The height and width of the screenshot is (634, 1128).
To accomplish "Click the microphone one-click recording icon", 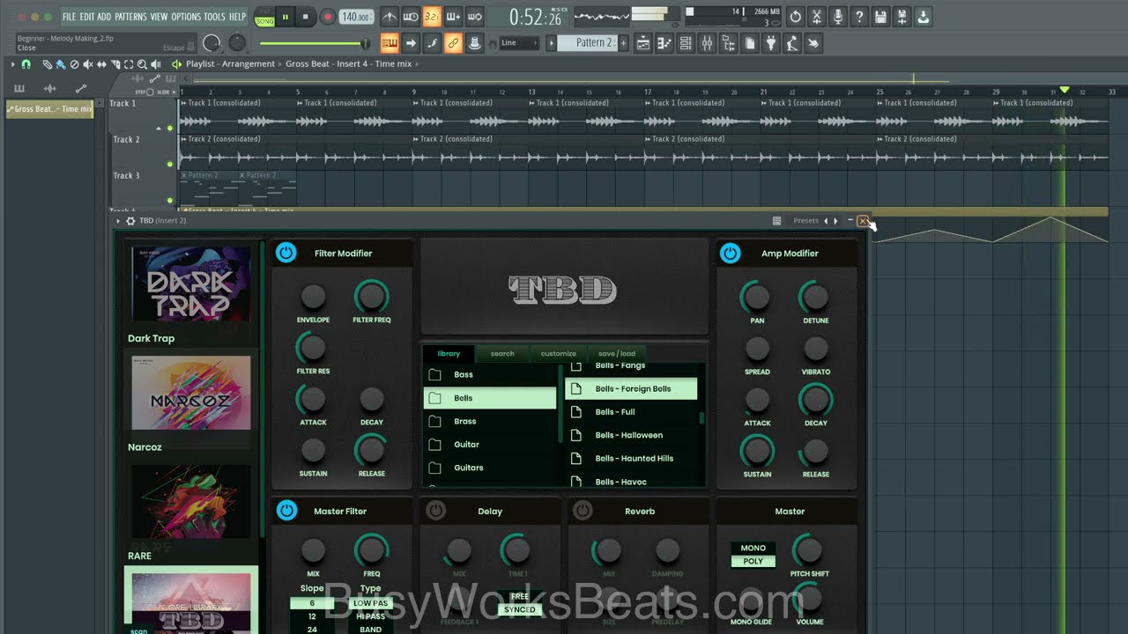I will point(838,17).
